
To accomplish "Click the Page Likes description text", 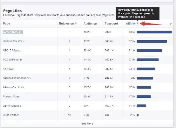I will (59, 15).
